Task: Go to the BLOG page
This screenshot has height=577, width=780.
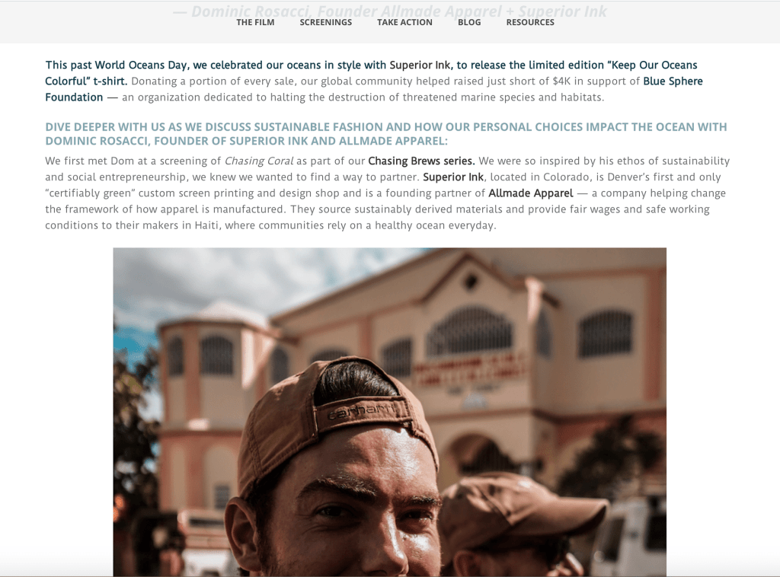Action: point(469,22)
